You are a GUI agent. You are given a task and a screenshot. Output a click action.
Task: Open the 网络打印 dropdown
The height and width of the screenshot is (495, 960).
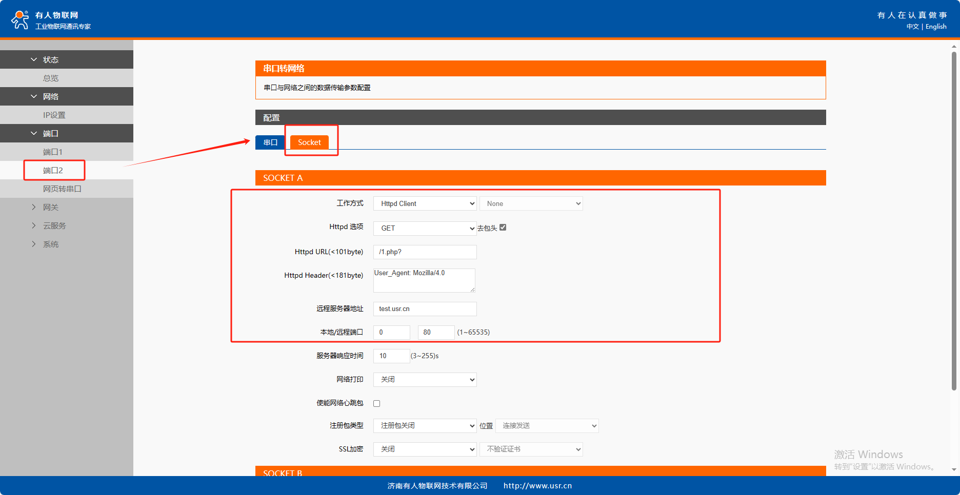point(425,379)
